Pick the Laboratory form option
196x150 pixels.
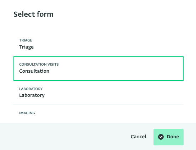coord(99,93)
